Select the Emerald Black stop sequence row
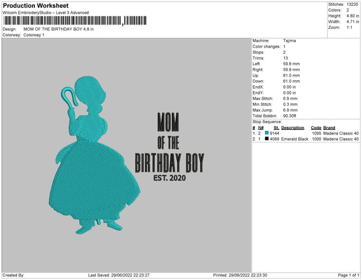 pyautogui.click(x=306, y=139)
